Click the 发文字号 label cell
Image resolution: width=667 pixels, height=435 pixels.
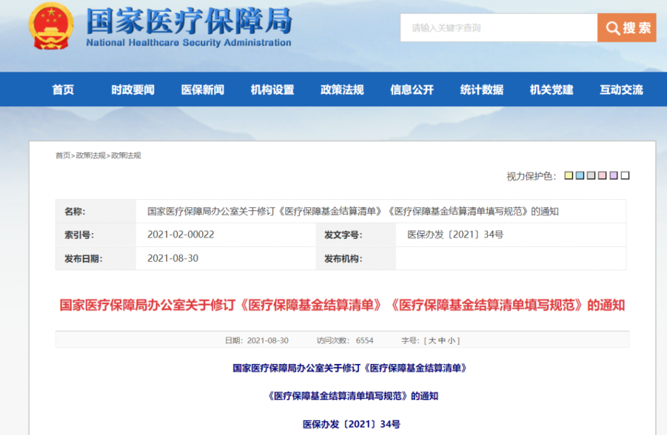[x=356, y=234]
